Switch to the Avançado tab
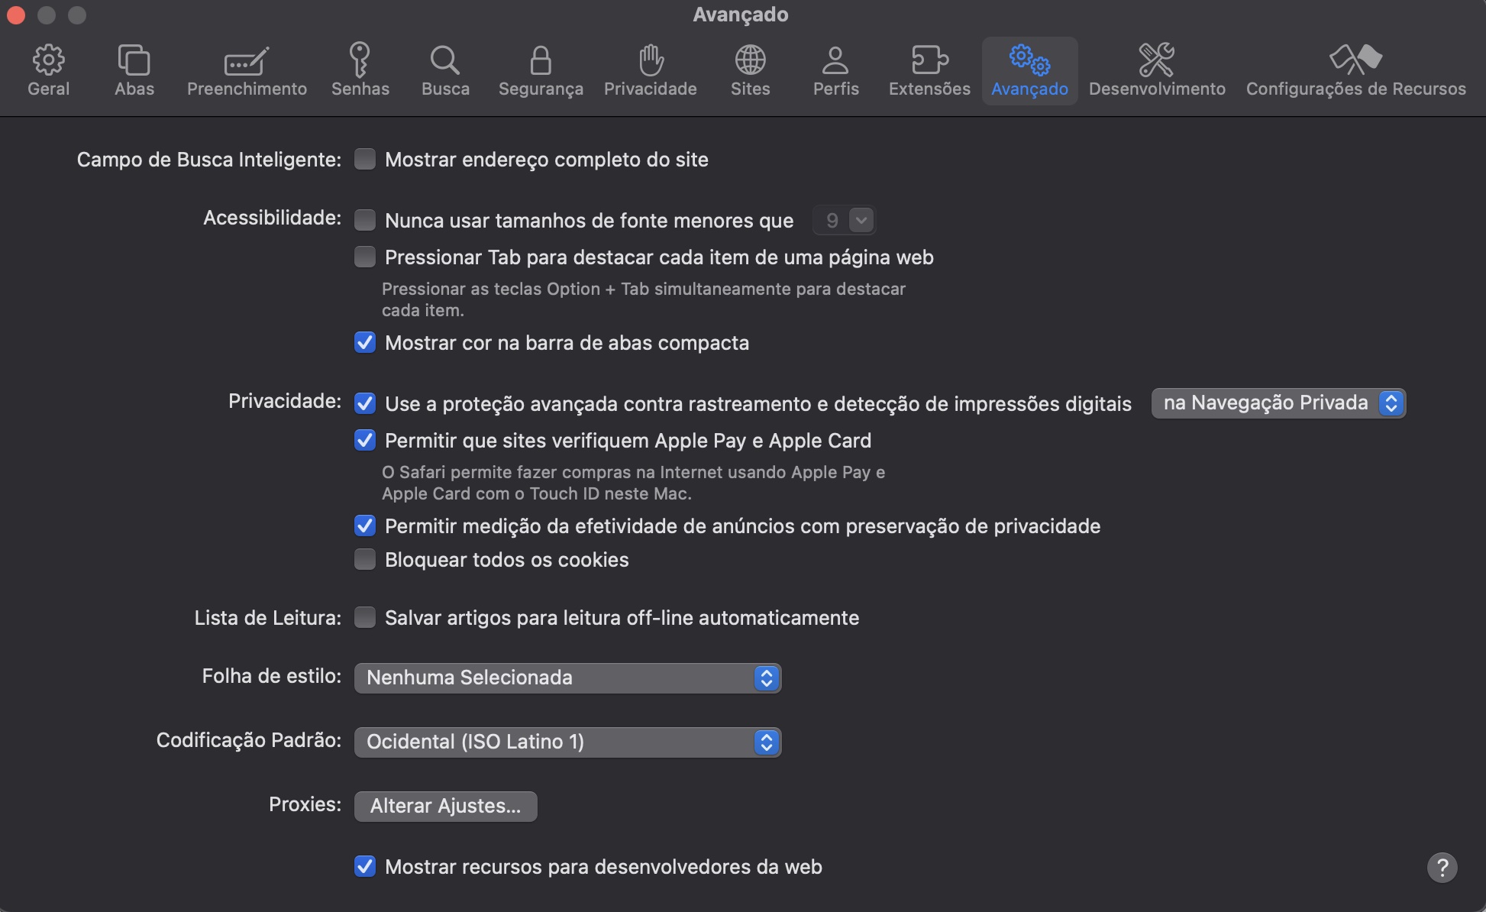 (x=1029, y=70)
